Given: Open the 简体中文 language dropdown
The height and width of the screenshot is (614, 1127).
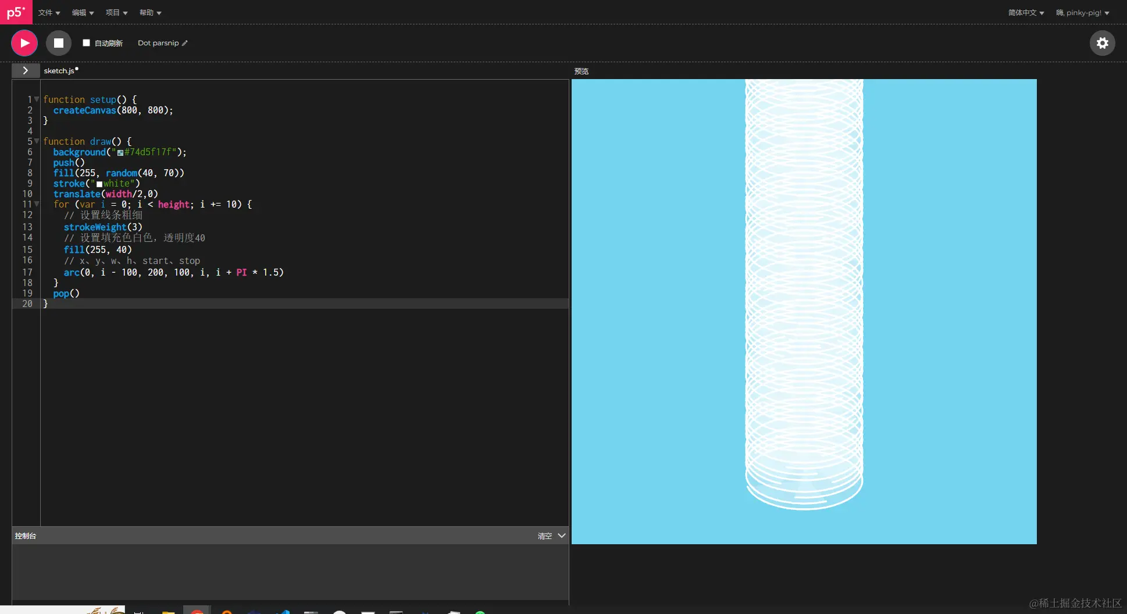Looking at the screenshot, I should 1025,12.
